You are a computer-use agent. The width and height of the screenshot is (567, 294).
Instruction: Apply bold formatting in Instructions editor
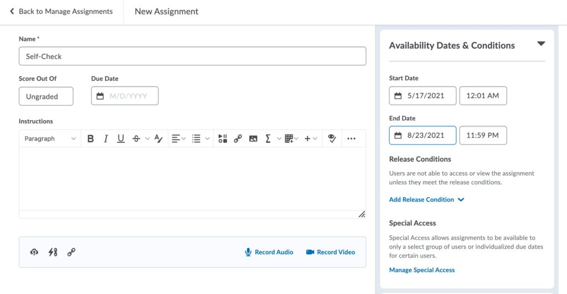point(91,139)
